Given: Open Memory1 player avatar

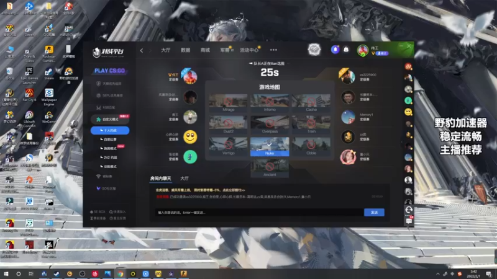Looking at the screenshot, I should pos(348,117).
